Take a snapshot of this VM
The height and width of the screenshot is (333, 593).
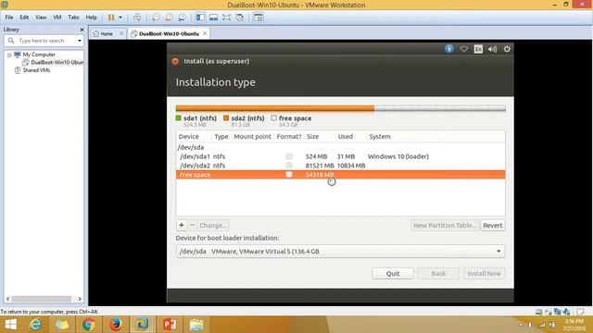tap(156, 18)
